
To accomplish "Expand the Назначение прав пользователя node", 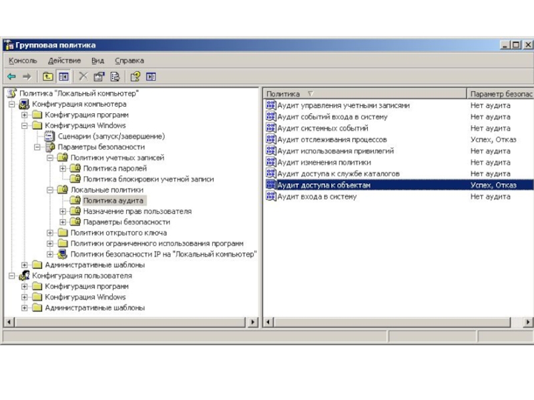I will coord(63,211).
